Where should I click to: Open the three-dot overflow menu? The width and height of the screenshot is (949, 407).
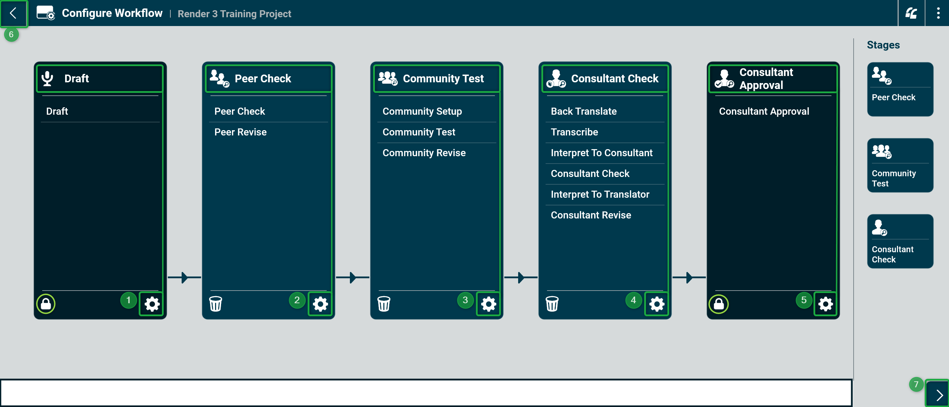click(x=938, y=13)
